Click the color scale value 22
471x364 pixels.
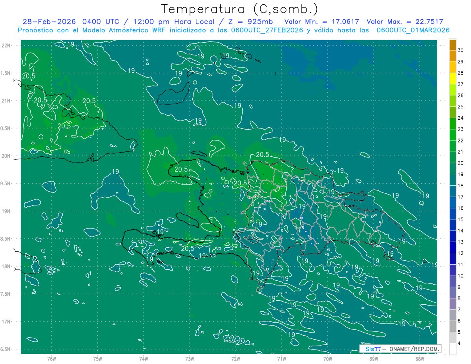coord(460,141)
